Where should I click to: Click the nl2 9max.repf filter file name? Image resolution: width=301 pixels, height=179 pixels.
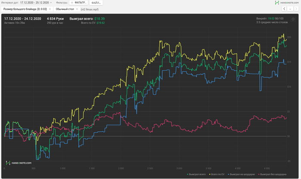pyautogui.click(x=89, y=9)
